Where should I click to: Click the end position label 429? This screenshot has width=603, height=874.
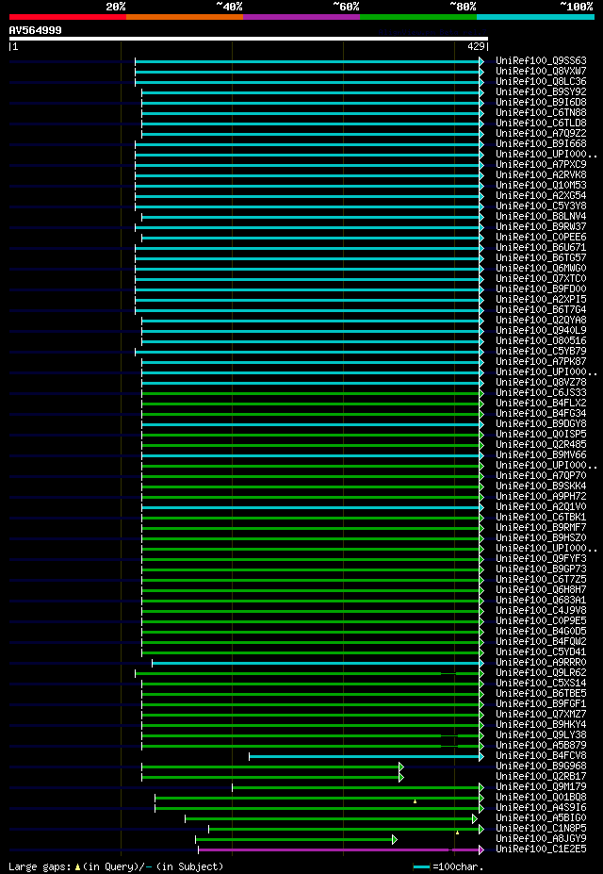click(476, 47)
